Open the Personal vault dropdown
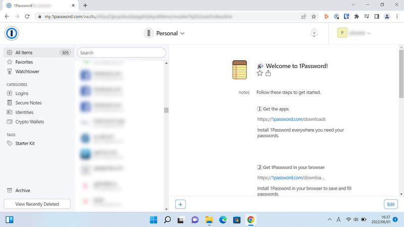The height and width of the screenshot is (227, 404). 164,33
